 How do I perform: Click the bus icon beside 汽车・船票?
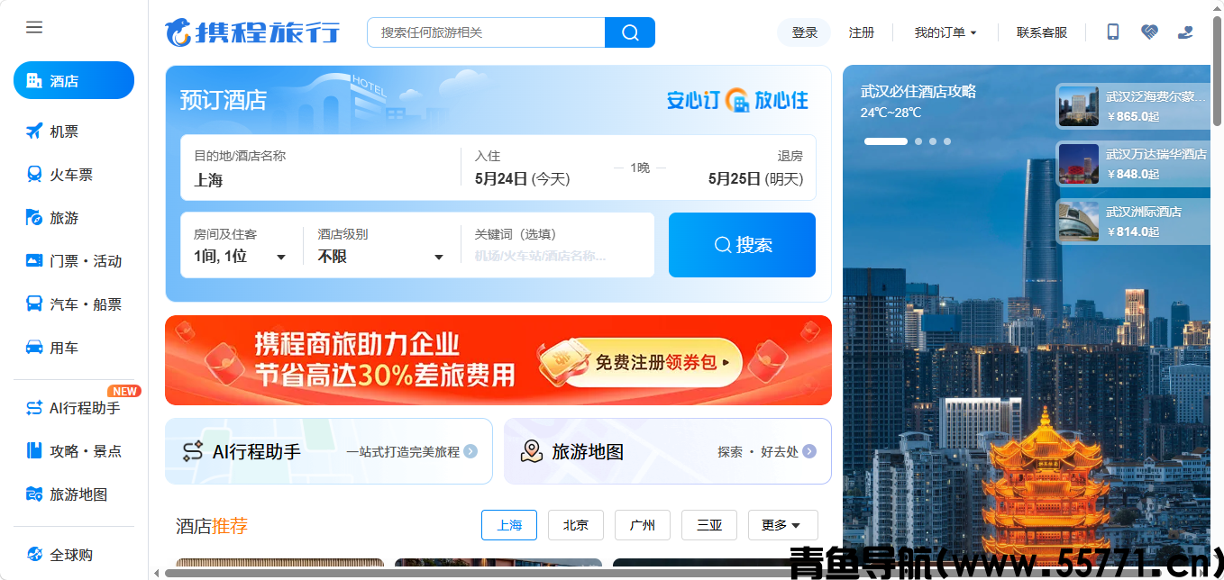pyautogui.click(x=34, y=304)
